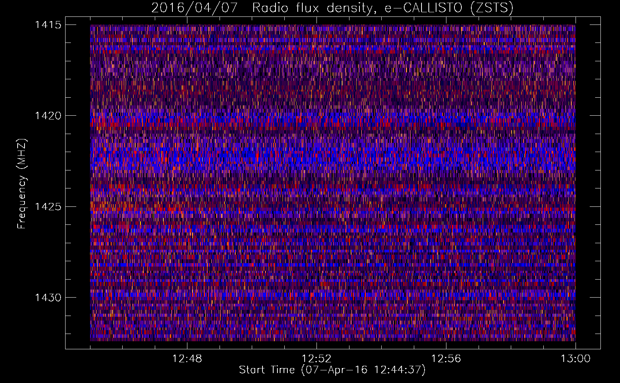Click the '12:52' time axis label
620x383 pixels.
tap(317, 359)
